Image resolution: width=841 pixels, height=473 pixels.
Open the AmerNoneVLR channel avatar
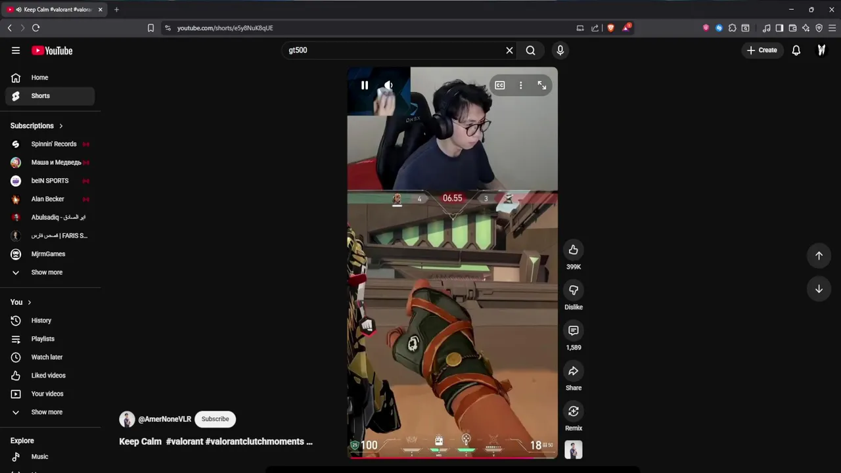coord(127,419)
